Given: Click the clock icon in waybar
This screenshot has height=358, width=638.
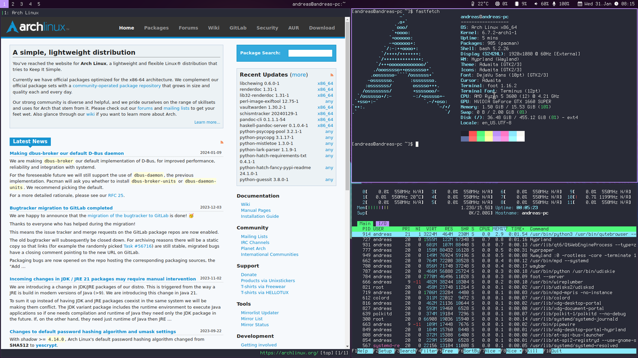Looking at the screenshot, I should 617,3.
